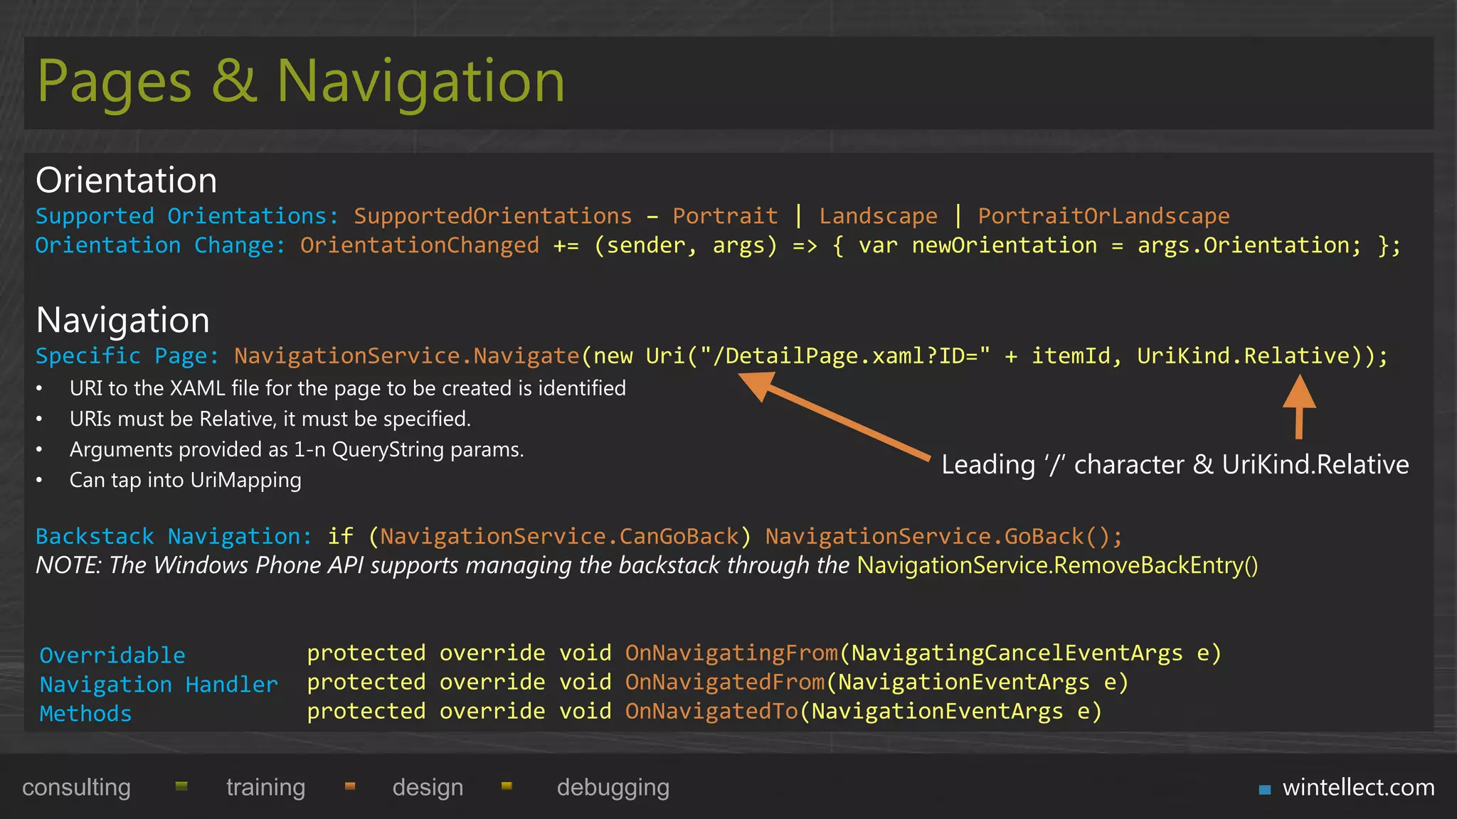Click the Navigation section heading

point(122,321)
